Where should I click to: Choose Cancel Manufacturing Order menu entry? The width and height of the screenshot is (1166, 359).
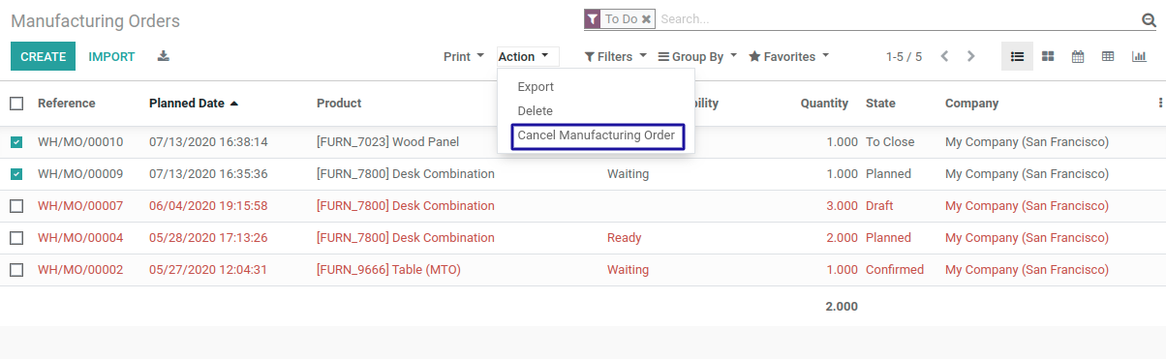597,135
